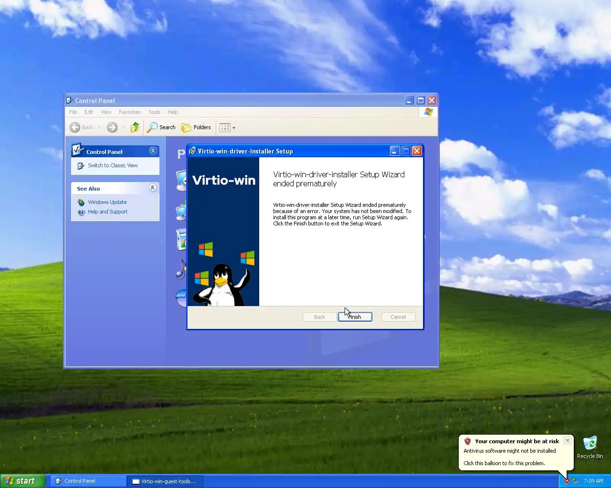Image resolution: width=611 pixels, height=488 pixels.
Task: Open the Help and Support link
Action: tap(107, 212)
